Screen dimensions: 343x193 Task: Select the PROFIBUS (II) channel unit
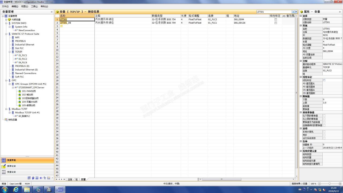(22, 66)
